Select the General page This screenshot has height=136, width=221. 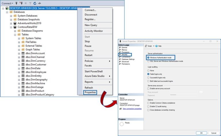124,48
